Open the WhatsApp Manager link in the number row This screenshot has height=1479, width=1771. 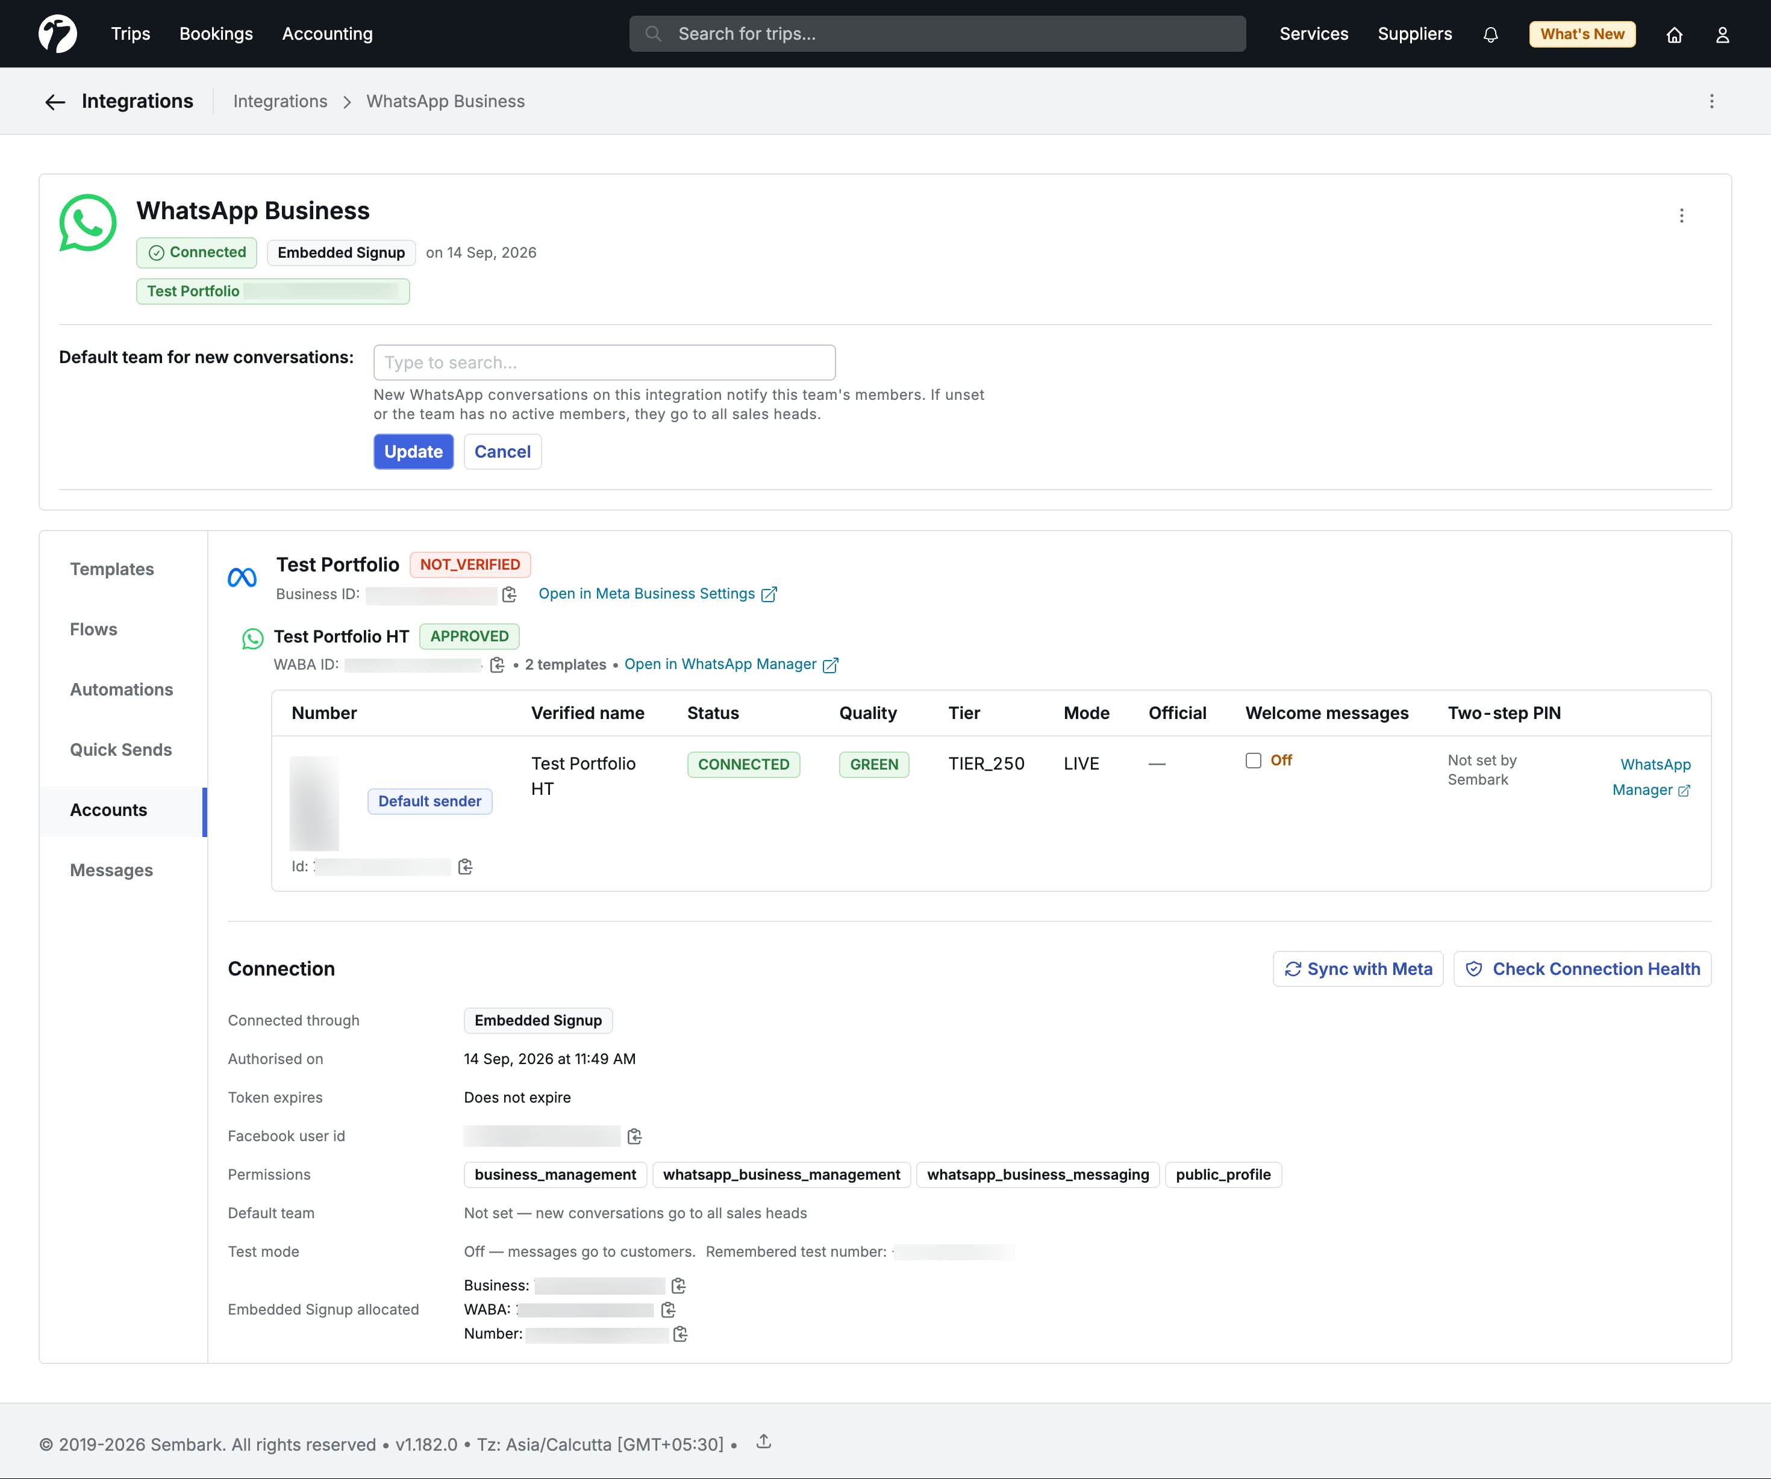[1651, 777]
